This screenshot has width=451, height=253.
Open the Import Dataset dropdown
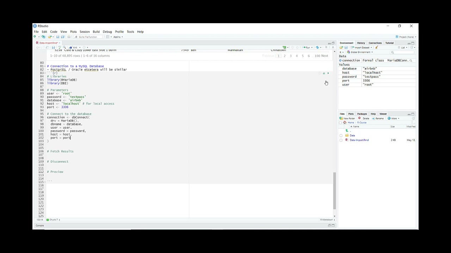[x=361, y=47]
